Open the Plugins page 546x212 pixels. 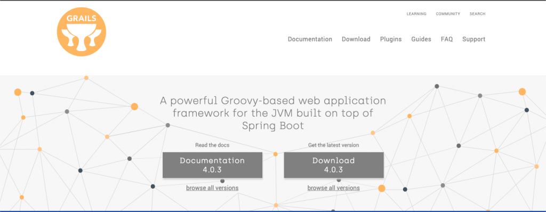(x=391, y=39)
